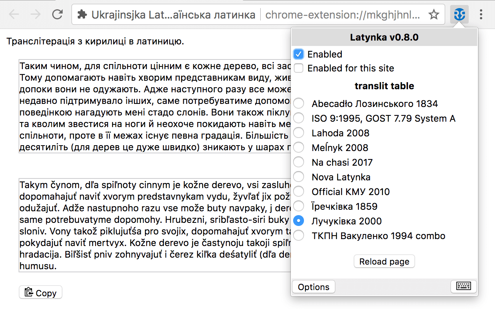Open Chrome's three-dot menu

click(481, 15)
